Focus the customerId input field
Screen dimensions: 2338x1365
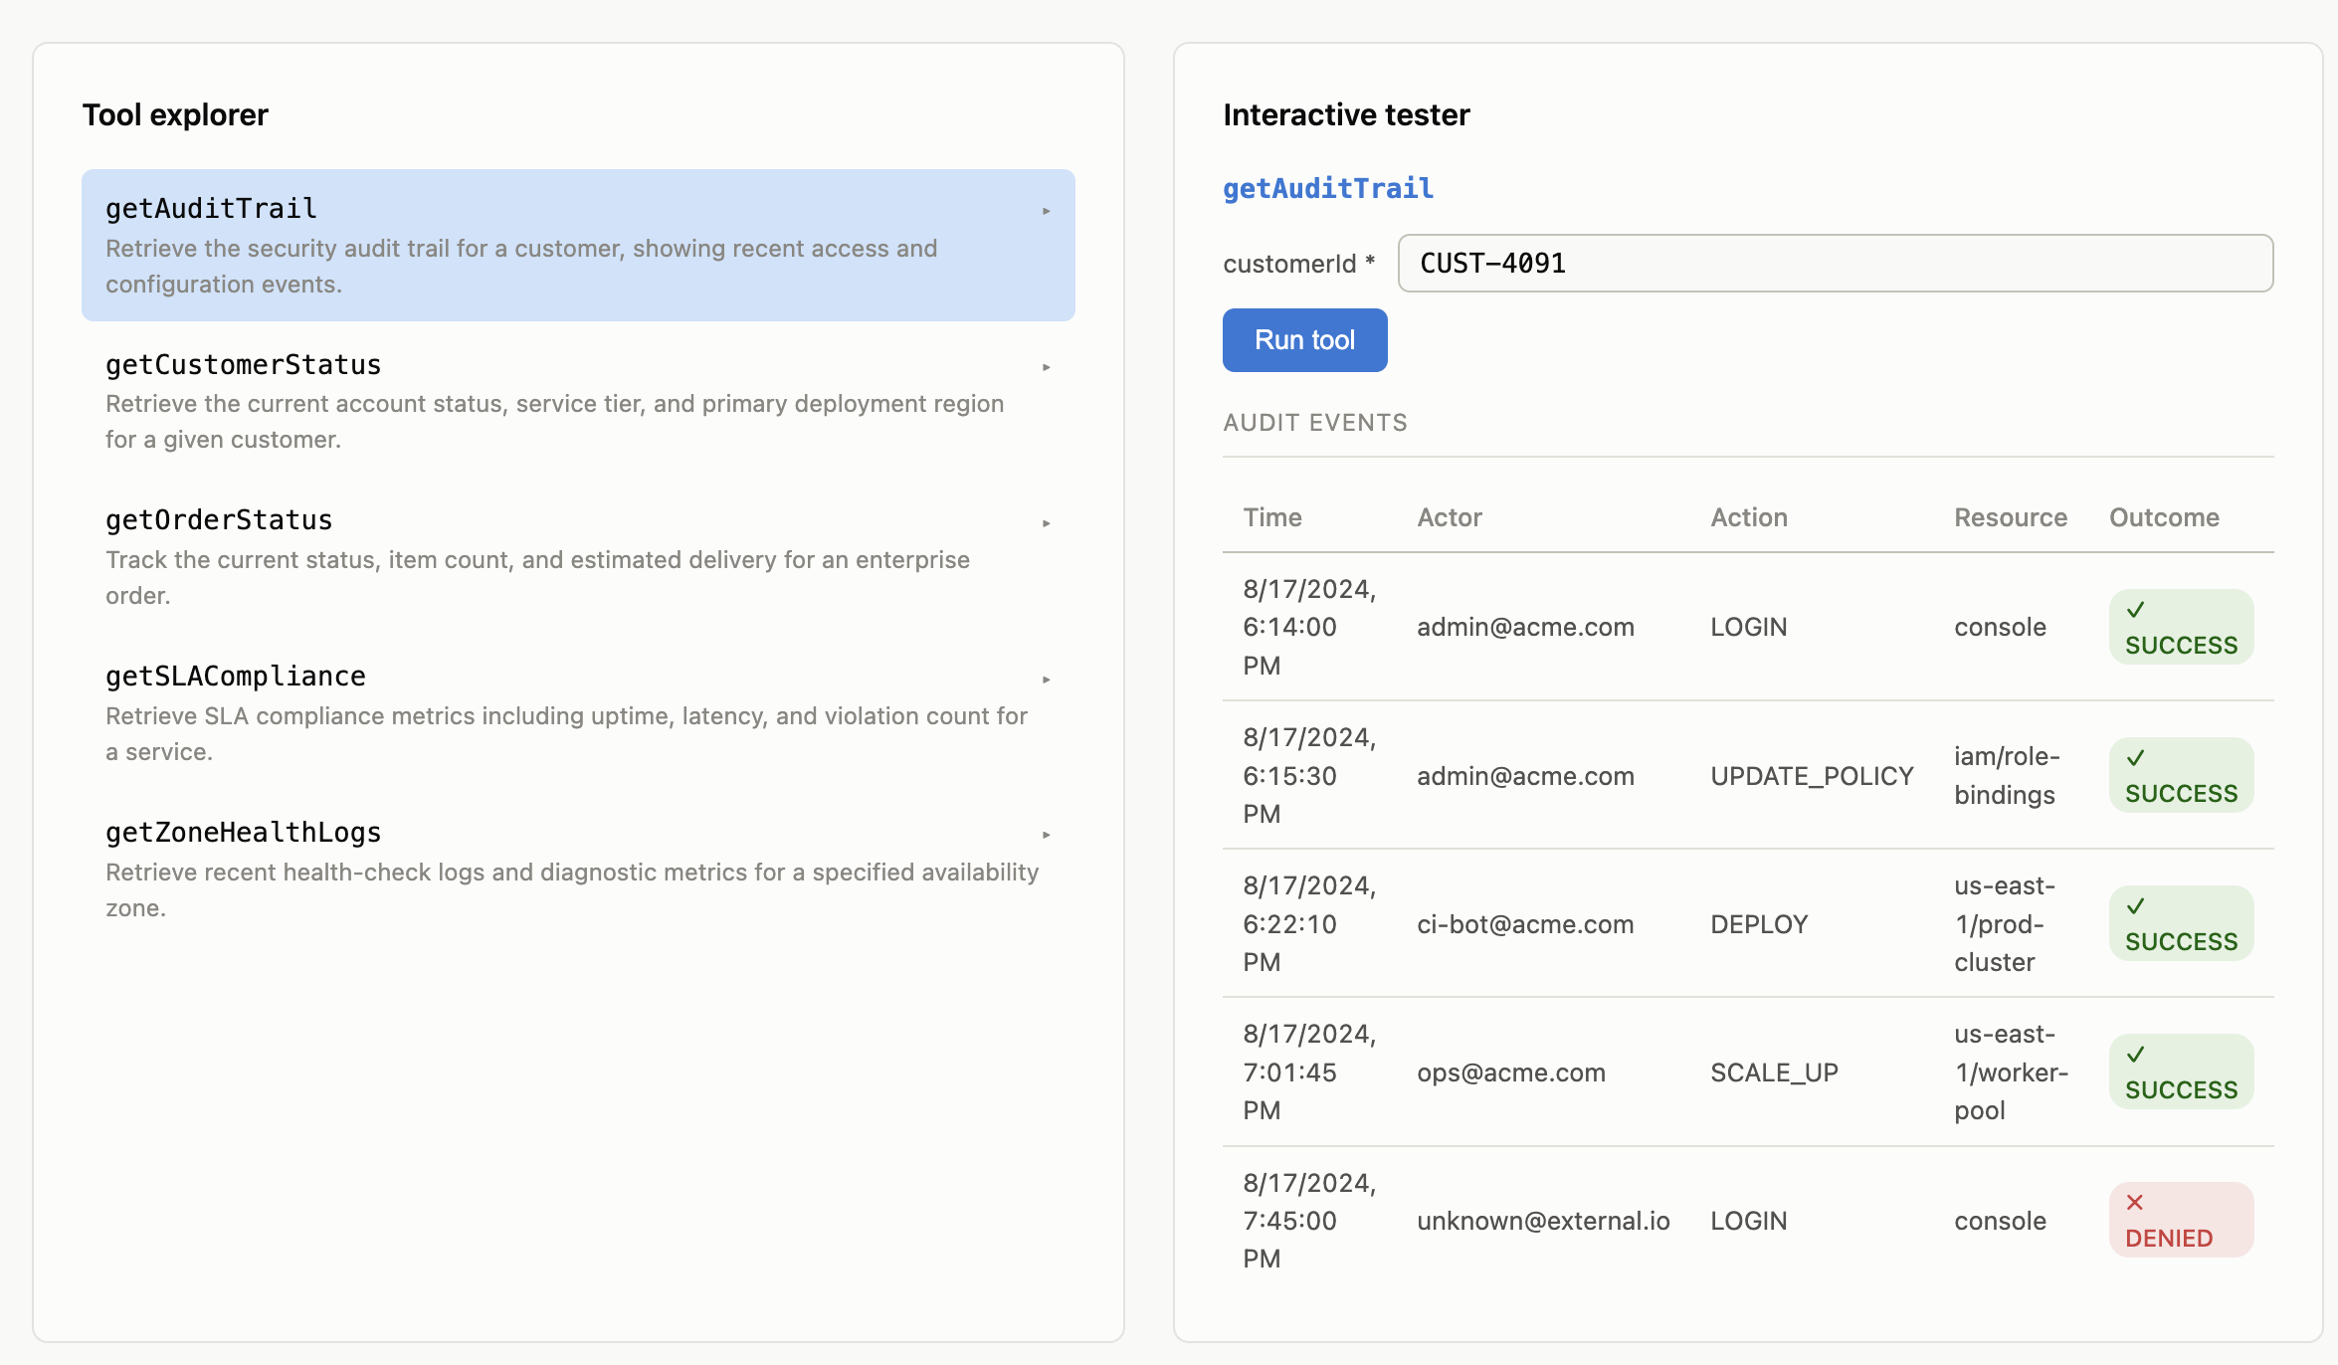click(1835, 264)
